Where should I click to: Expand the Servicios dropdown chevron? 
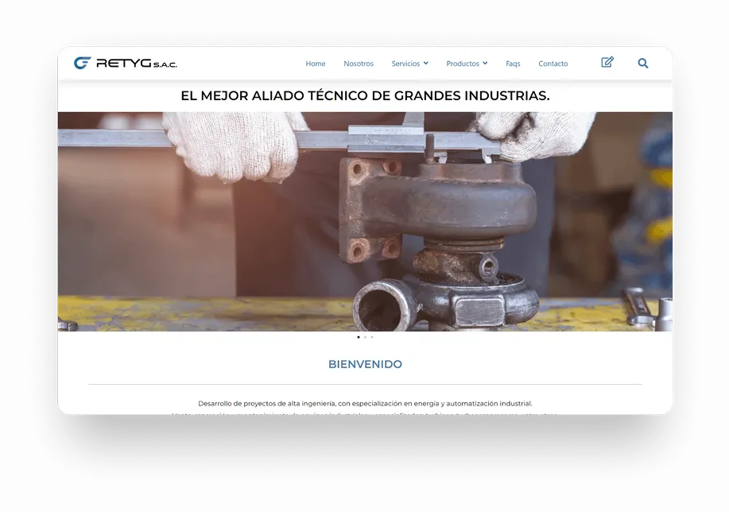click(426, 64)
